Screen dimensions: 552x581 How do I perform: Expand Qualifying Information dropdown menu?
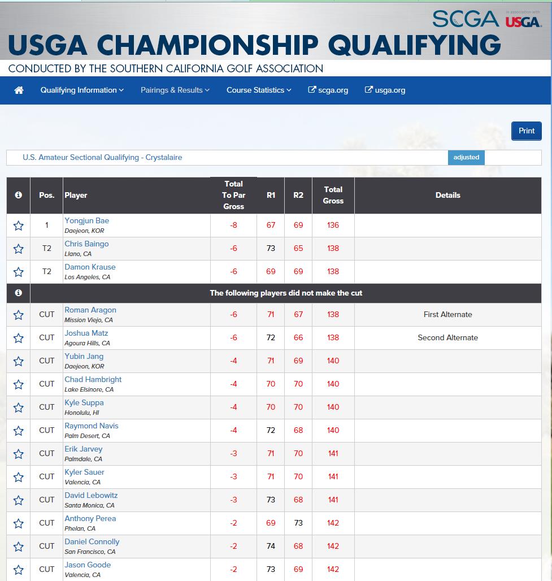coord(82,90)
